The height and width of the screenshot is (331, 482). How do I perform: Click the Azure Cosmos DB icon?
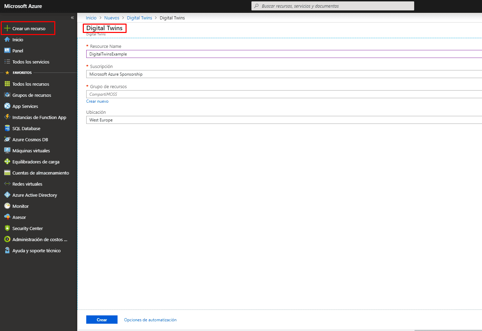pos(7,139)
